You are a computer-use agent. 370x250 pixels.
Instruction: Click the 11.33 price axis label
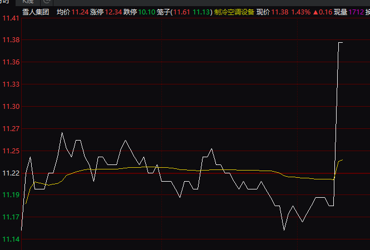[11, 84]
